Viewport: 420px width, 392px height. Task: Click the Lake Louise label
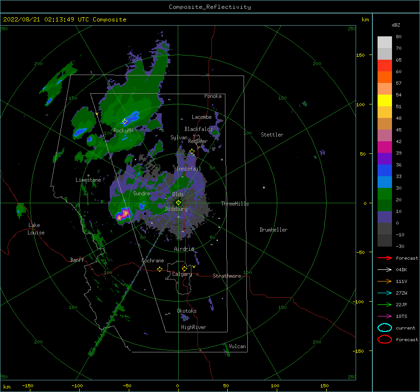(36, 229)
